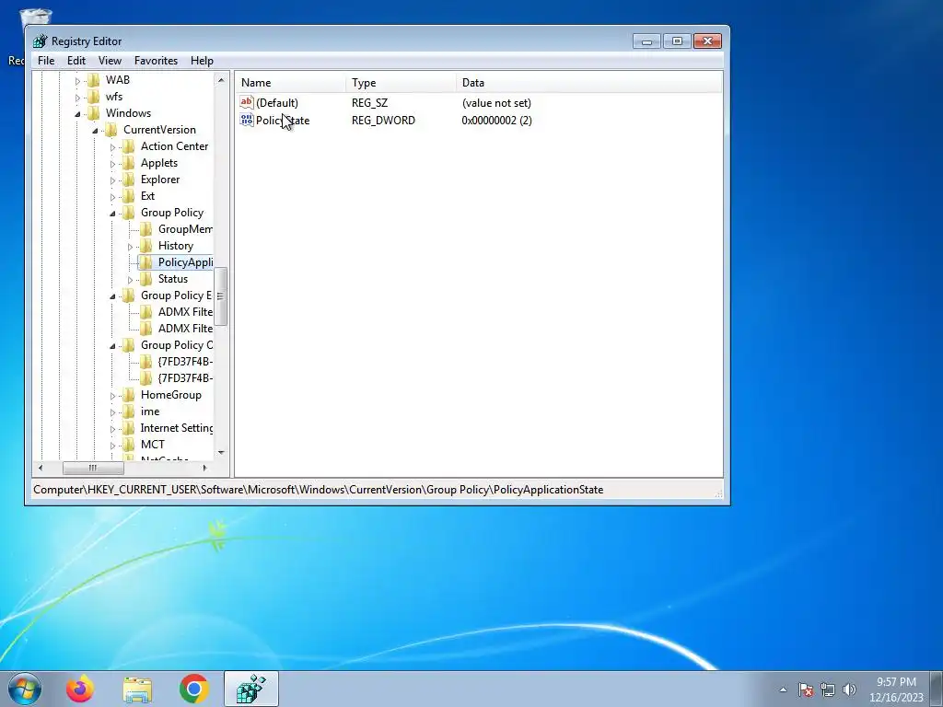
Task: Launch Google Chrome from the taskbar
Action: [x=193, y=689]
